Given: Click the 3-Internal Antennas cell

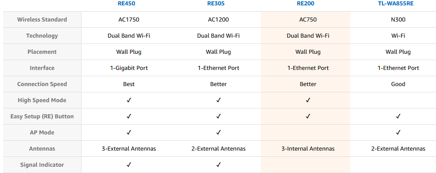Looking at the screenshot, I should point(308,149).
